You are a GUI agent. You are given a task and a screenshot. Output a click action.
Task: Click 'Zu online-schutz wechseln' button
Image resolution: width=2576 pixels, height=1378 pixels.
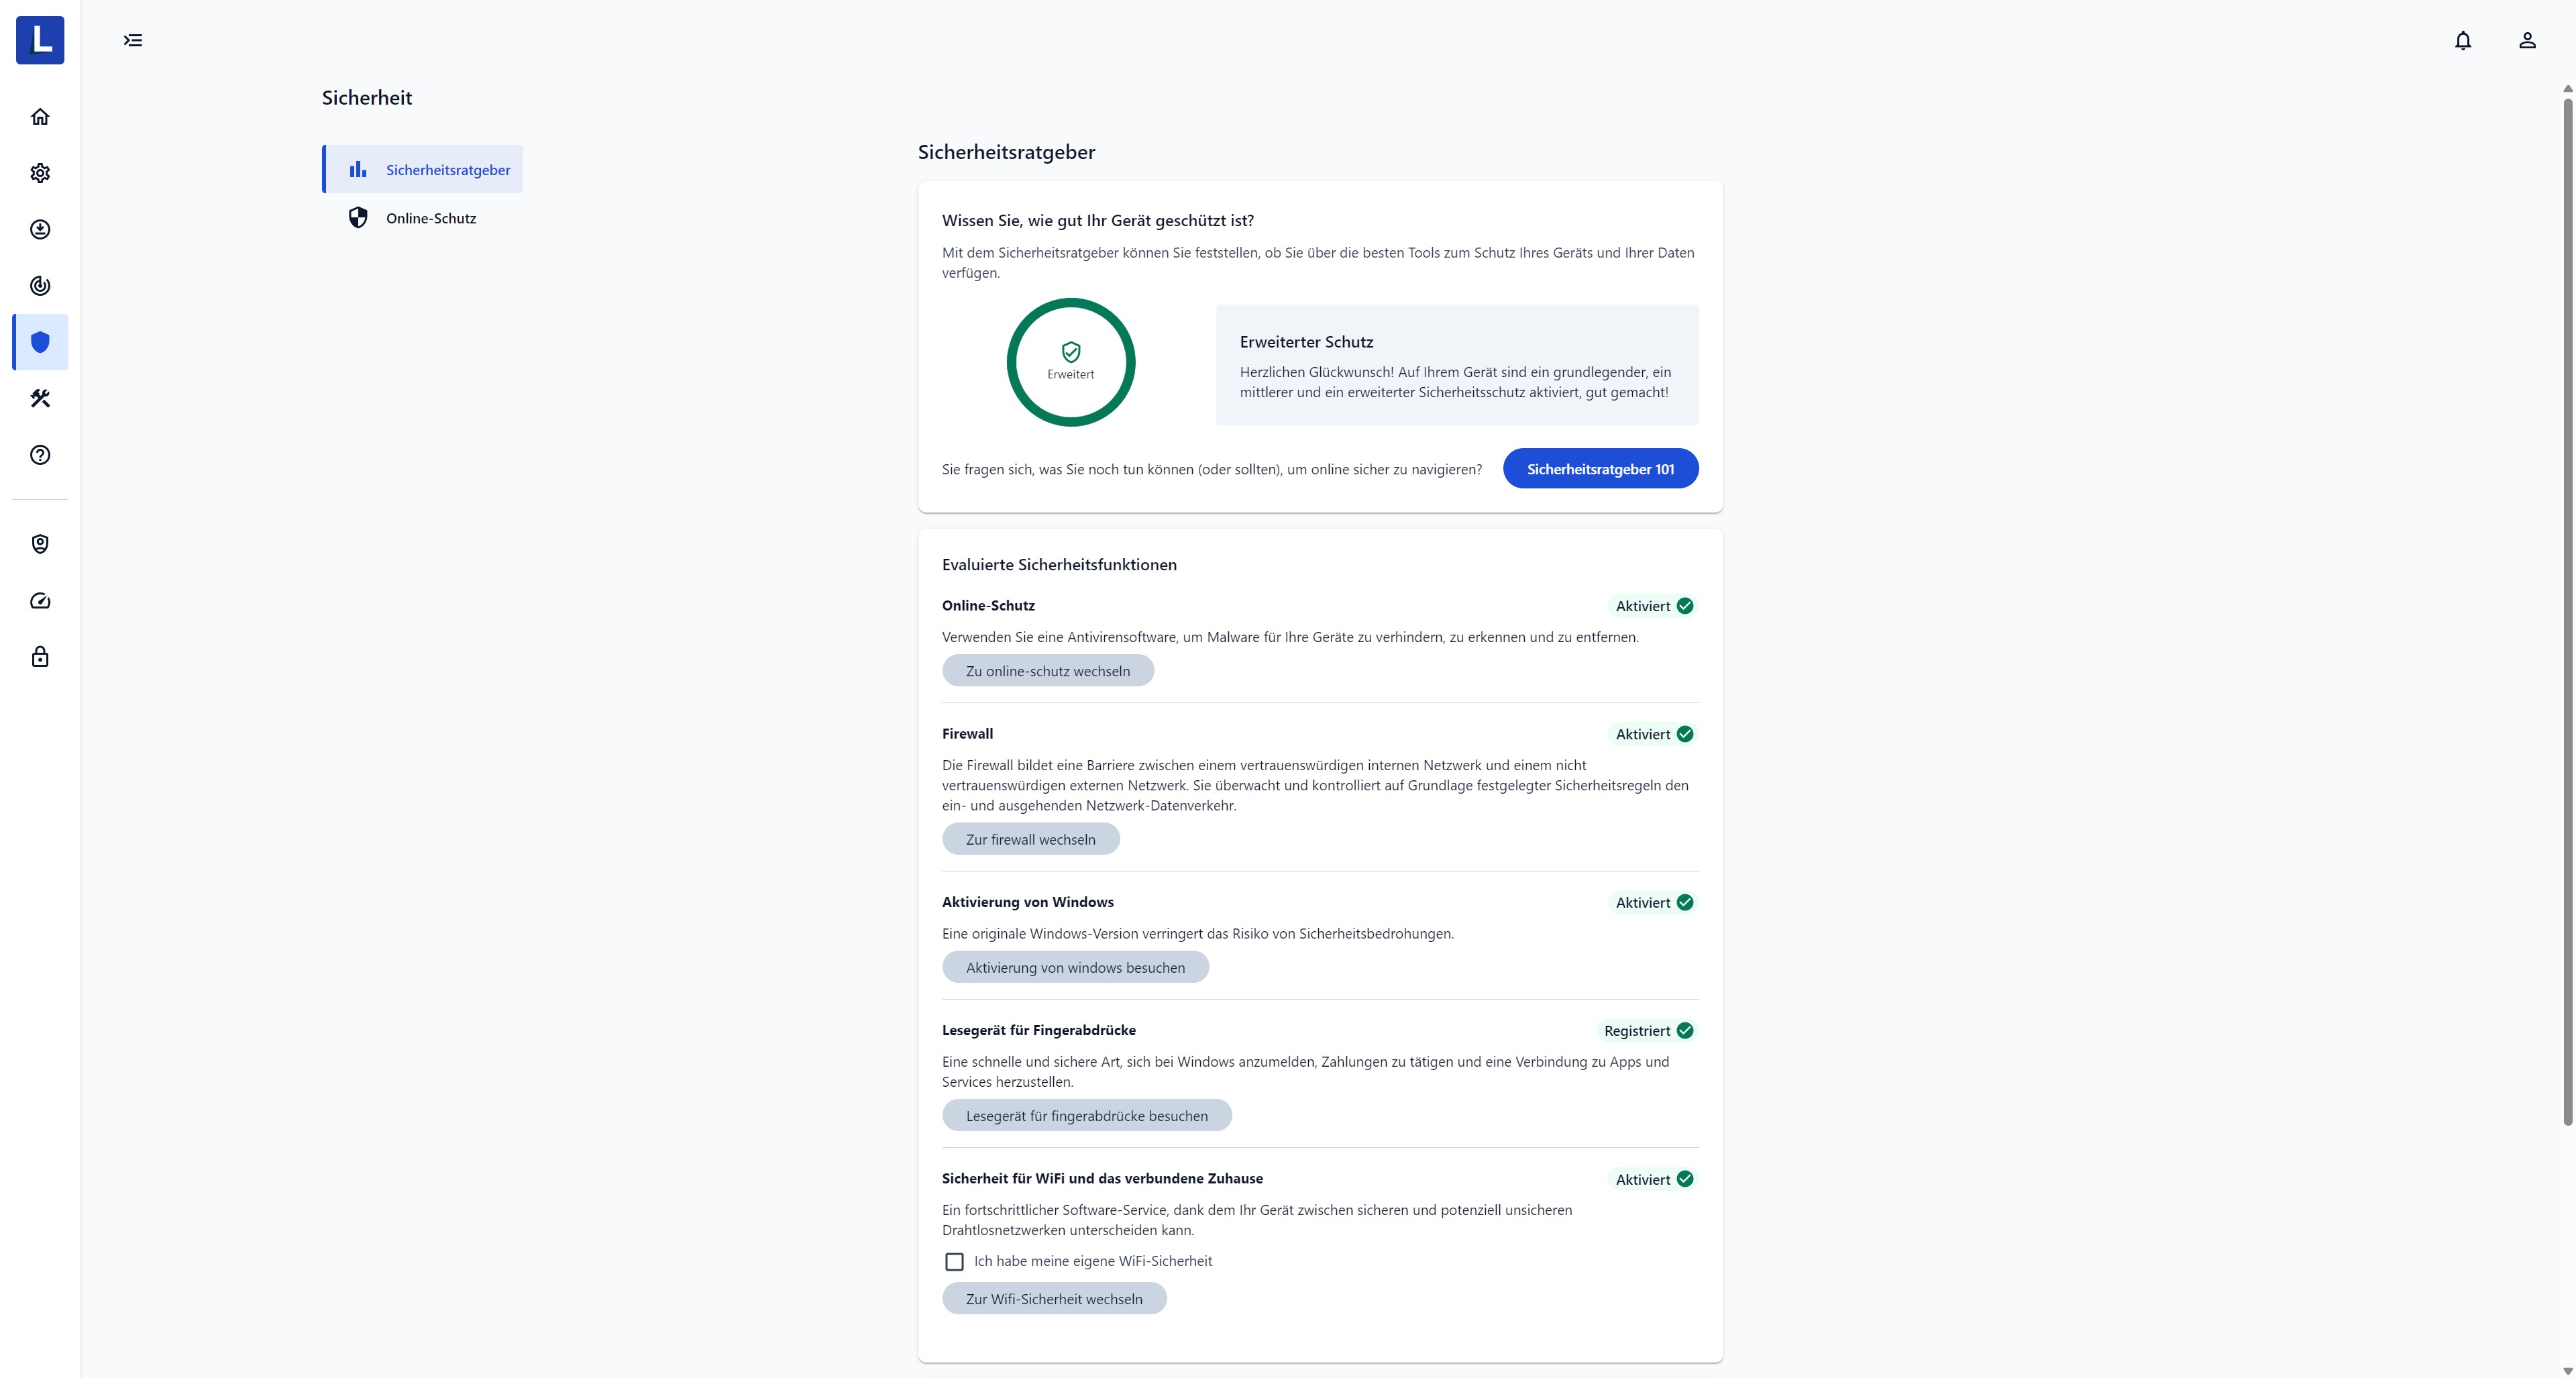[1047, 671]
